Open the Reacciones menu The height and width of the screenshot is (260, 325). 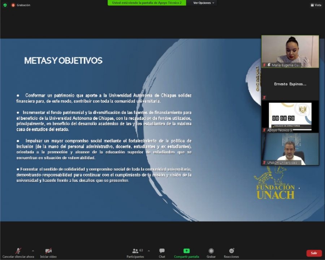point(231,253)
